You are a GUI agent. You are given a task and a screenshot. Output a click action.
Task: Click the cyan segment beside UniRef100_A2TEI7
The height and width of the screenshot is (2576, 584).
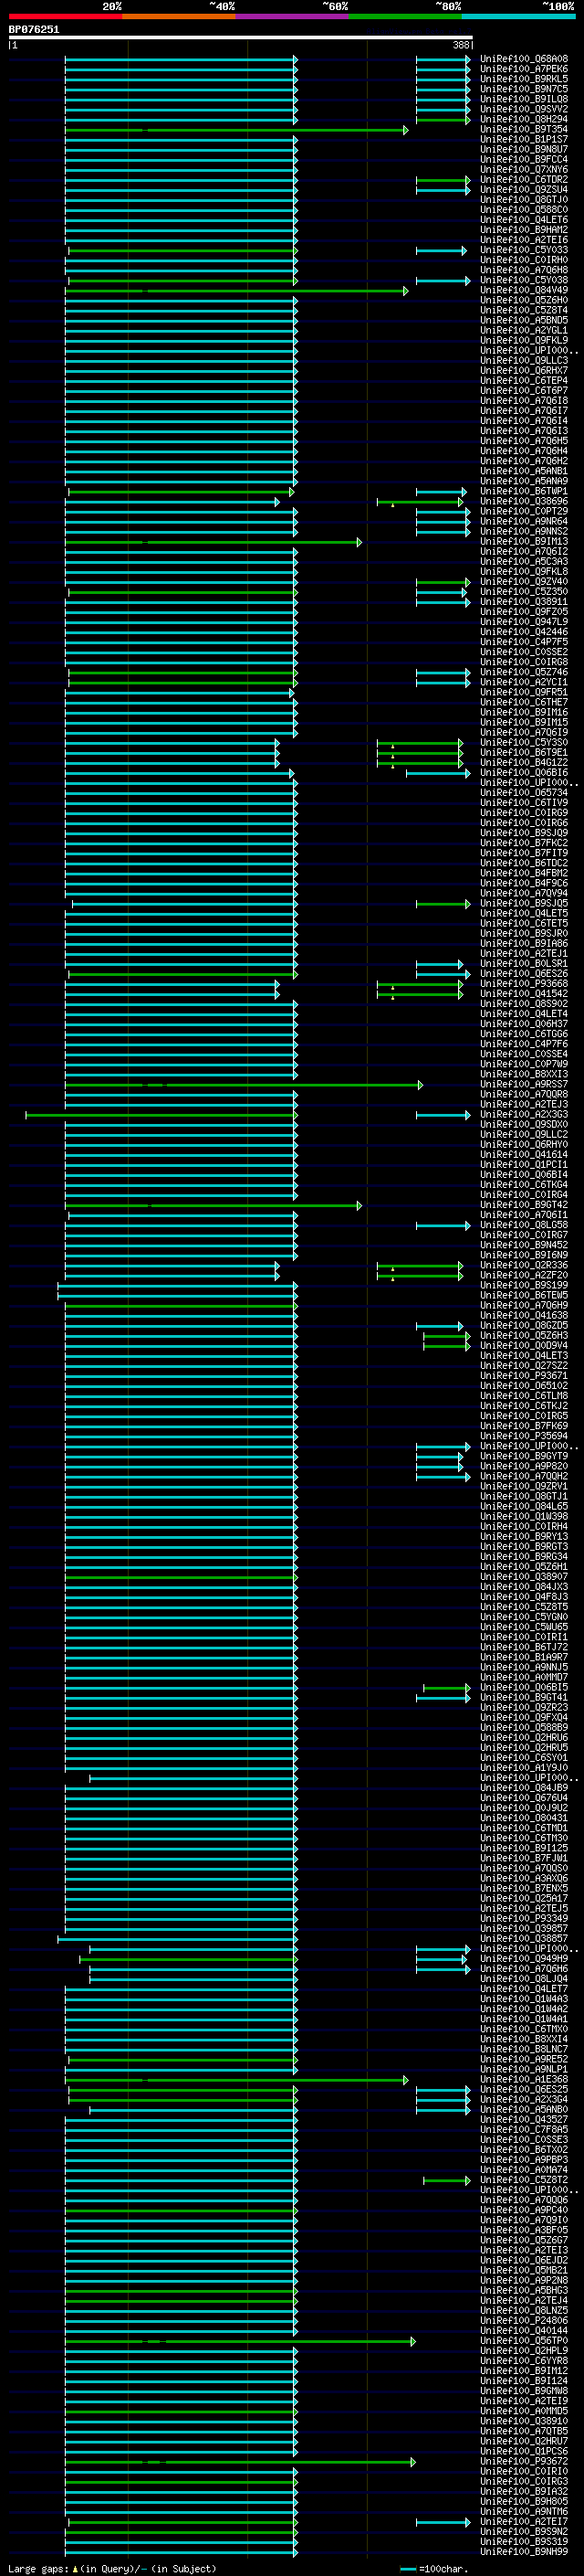pos(443,2522)
